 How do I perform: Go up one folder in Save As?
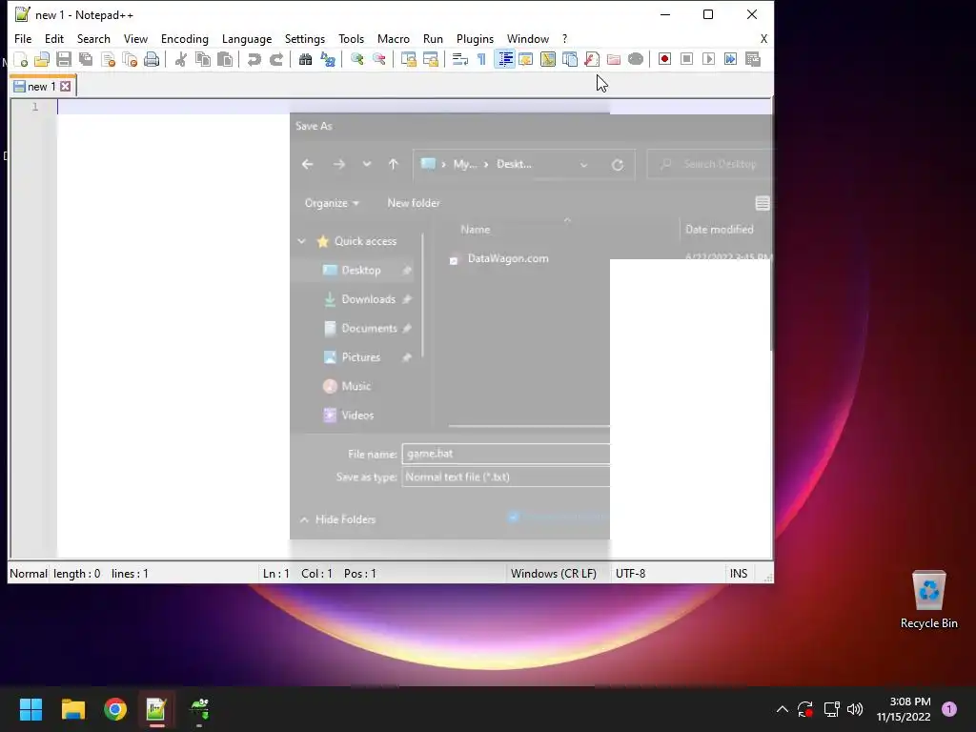[x=394, y=164]
